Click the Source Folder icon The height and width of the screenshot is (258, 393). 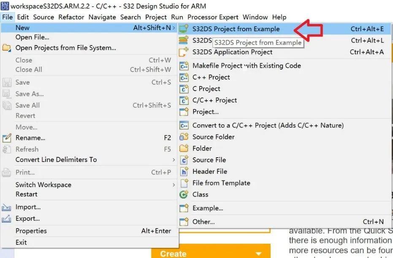tap(184, 137)
